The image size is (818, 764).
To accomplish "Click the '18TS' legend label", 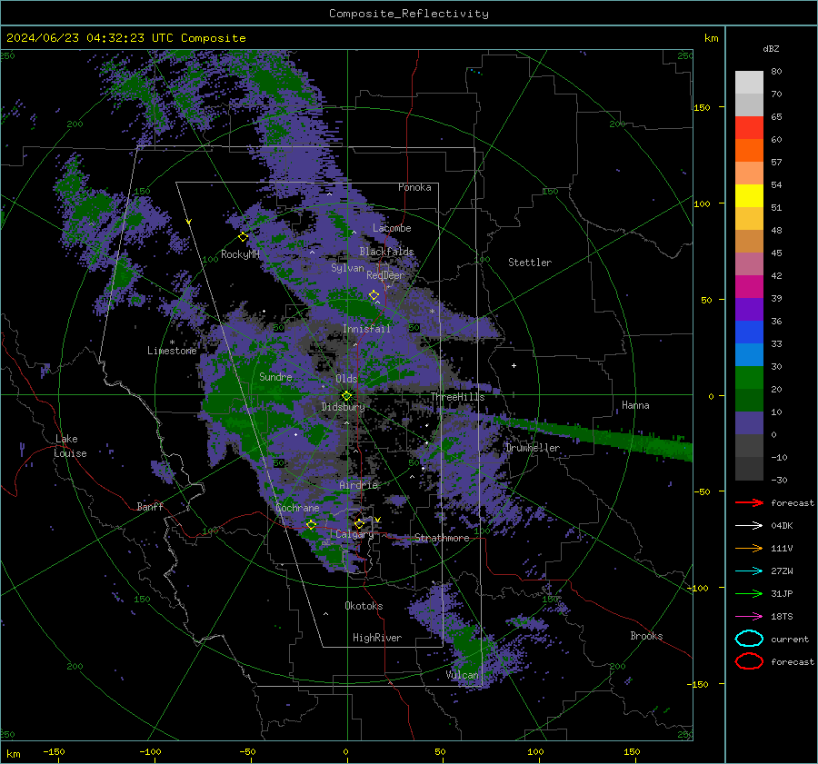I will coord(782,616).
